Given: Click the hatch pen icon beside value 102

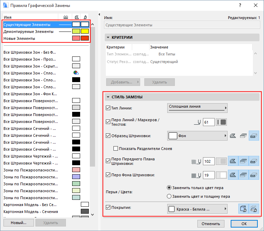Looking at the screenshot, I should [196, 162].
